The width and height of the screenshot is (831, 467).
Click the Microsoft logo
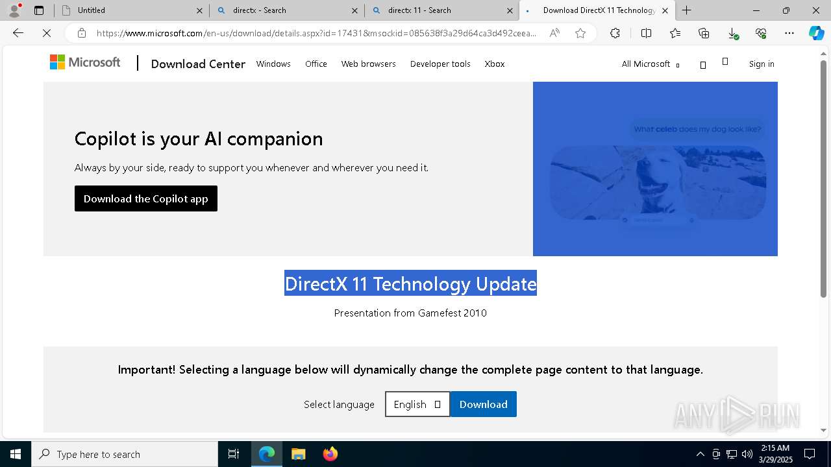(85, 62)
